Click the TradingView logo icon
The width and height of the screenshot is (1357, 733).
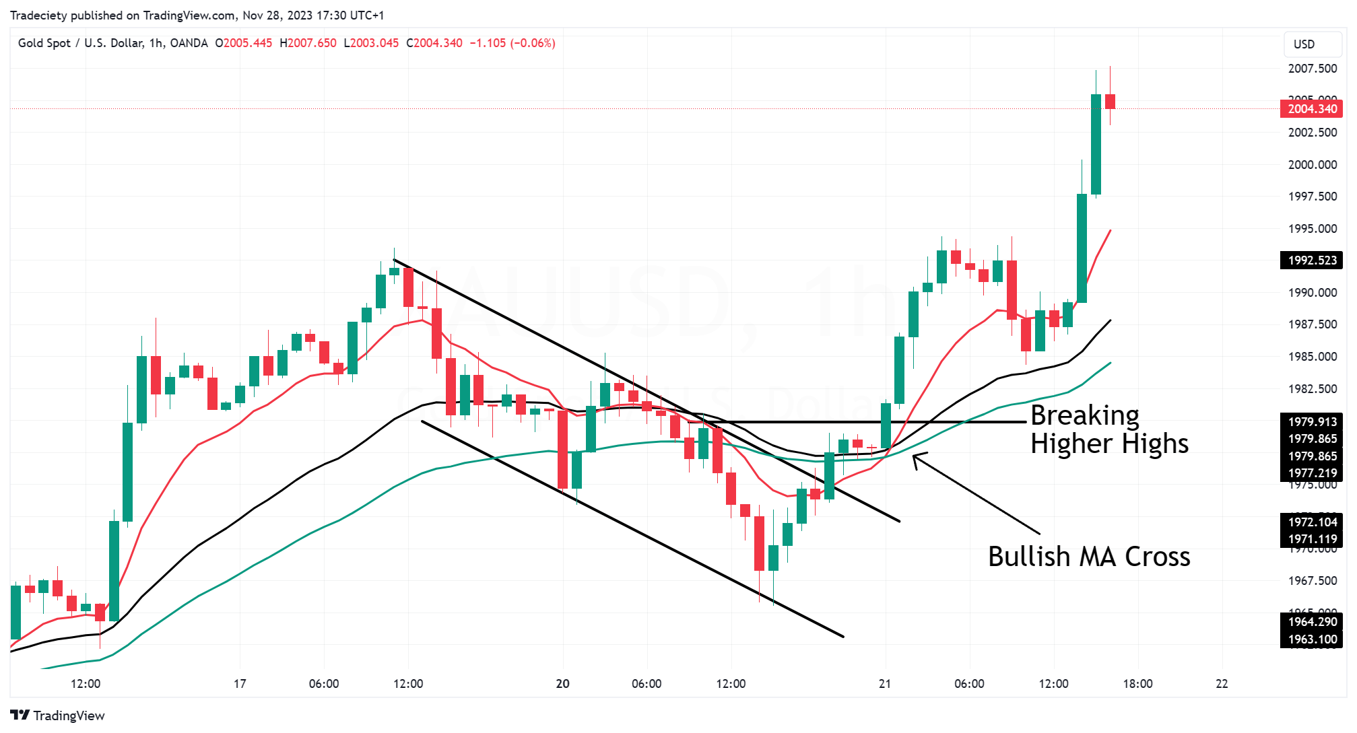coord(20,715)
